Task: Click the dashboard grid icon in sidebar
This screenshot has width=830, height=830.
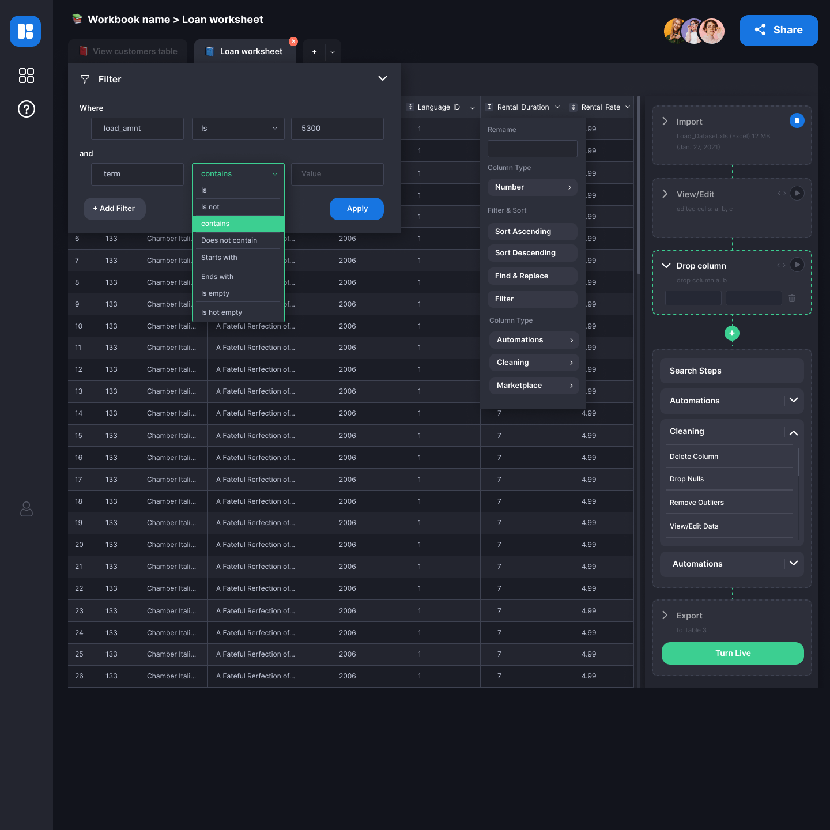Action: 27,76
